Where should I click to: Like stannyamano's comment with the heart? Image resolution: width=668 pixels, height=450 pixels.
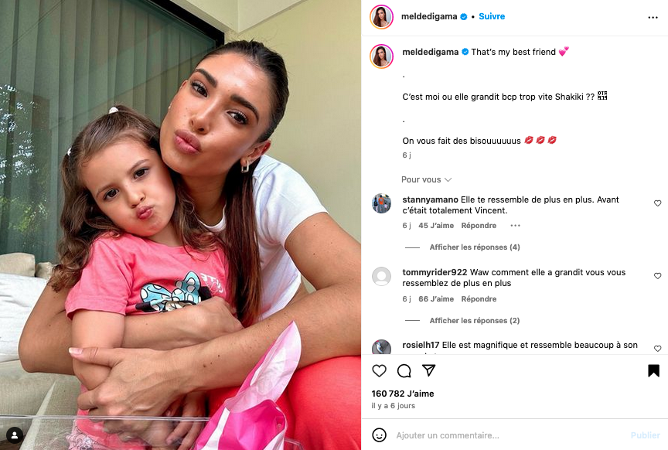tap(657, 203)
